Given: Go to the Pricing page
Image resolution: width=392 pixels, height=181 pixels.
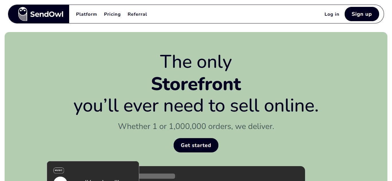Looking at the screenshot, I should pyautogui.click(x=112, y=14).
